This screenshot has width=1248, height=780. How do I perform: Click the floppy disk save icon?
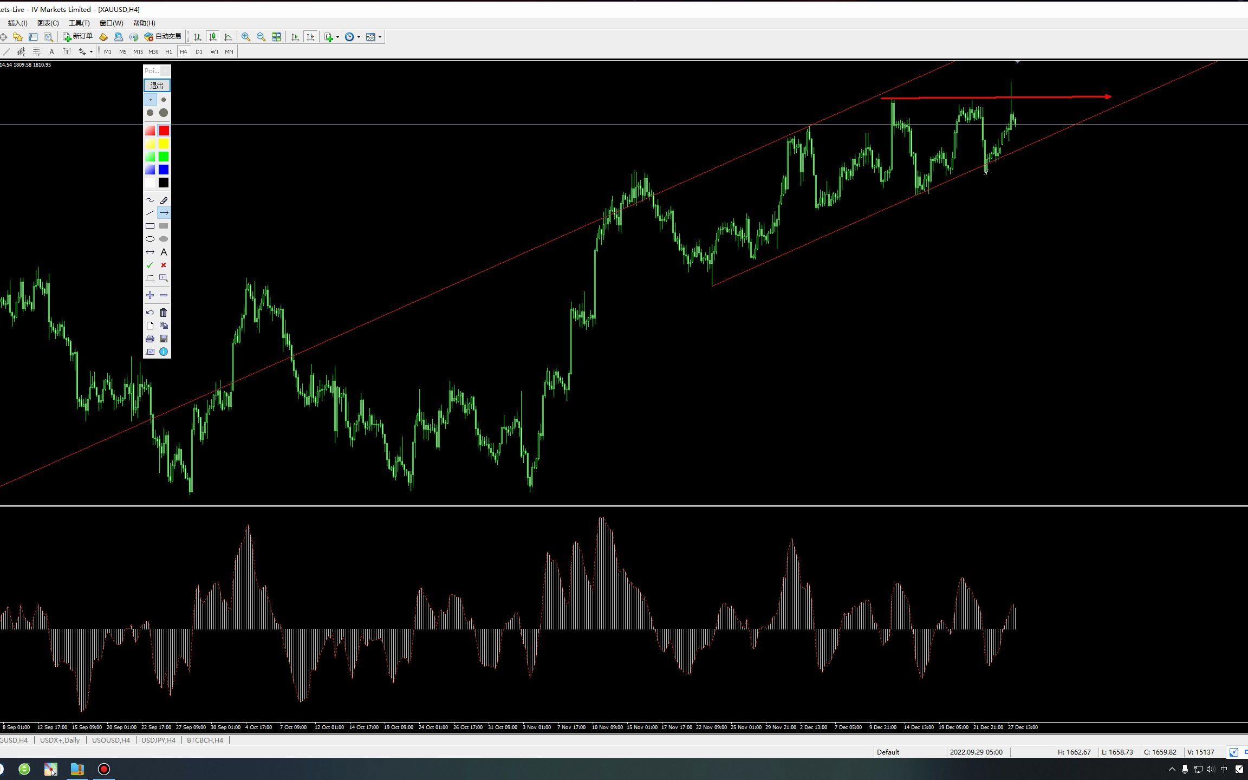[164, 339]
